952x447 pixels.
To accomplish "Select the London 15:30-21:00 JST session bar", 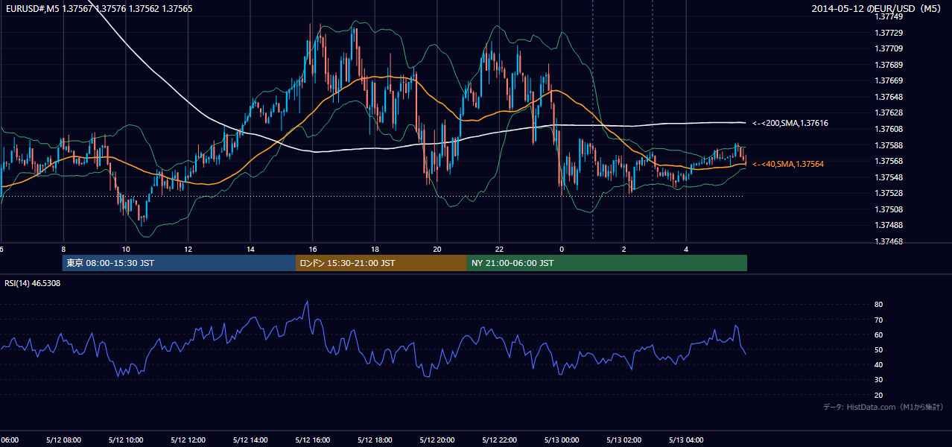I will click(381, 263).
